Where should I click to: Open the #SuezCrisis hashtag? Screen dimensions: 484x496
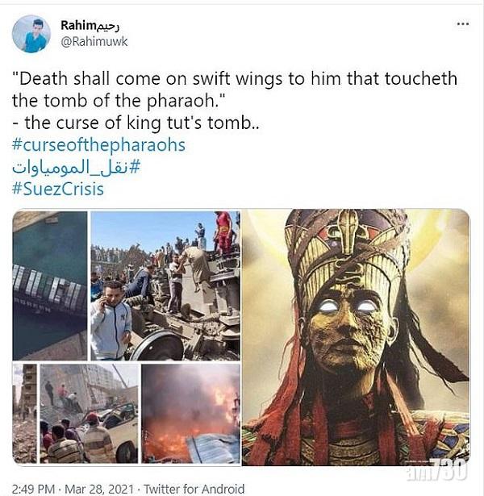click(x=58, y=189)
